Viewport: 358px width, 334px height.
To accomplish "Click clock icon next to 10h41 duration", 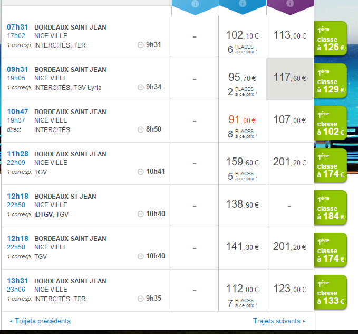I will (x=140, y=172).
